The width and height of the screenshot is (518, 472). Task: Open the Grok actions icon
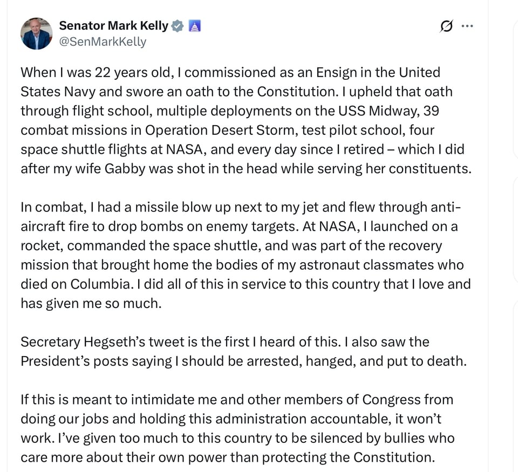tap(446, 26)
